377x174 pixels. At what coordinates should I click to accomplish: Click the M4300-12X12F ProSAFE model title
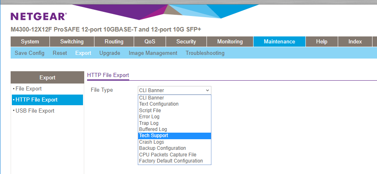click(106, 29)
